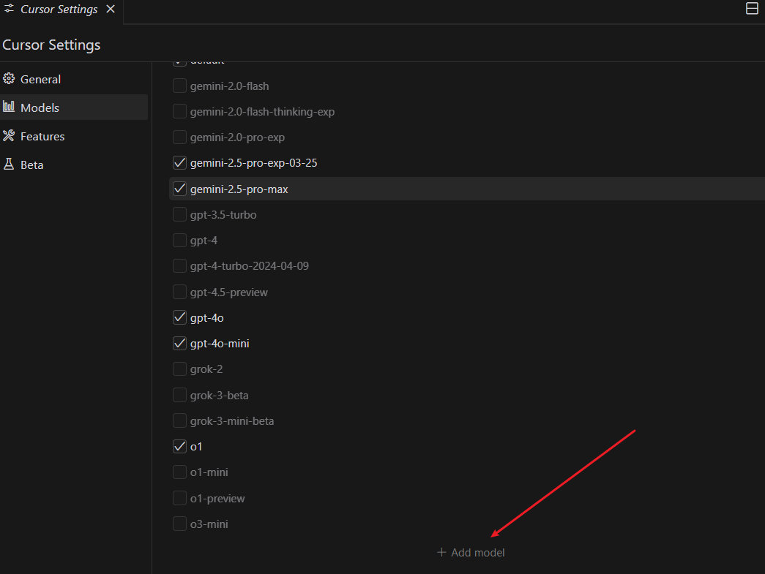Uncheck gemini-2.5-pro-exp-03-25 checkbox
765x574 pixels.
[x=179, y=163]
